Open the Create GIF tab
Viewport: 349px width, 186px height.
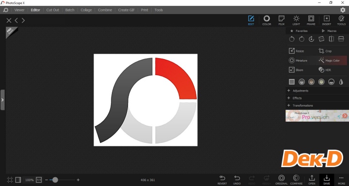coord(126,10)
